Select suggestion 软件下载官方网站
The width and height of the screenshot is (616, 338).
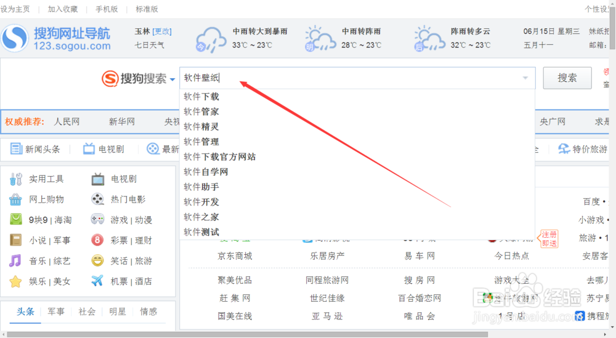coord(357,156)
